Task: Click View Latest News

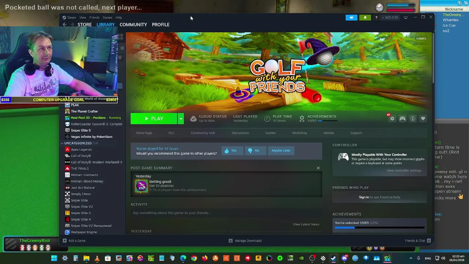Action: coord(306,224)
